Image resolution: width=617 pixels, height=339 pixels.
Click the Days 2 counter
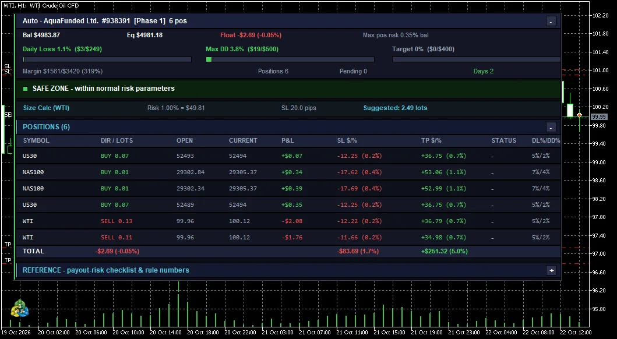tap(483, 71)
